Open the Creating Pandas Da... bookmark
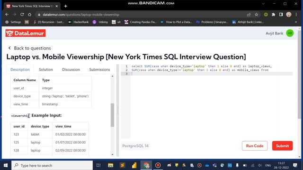Screen dimensions: 303x170 (x=141, y=22)
